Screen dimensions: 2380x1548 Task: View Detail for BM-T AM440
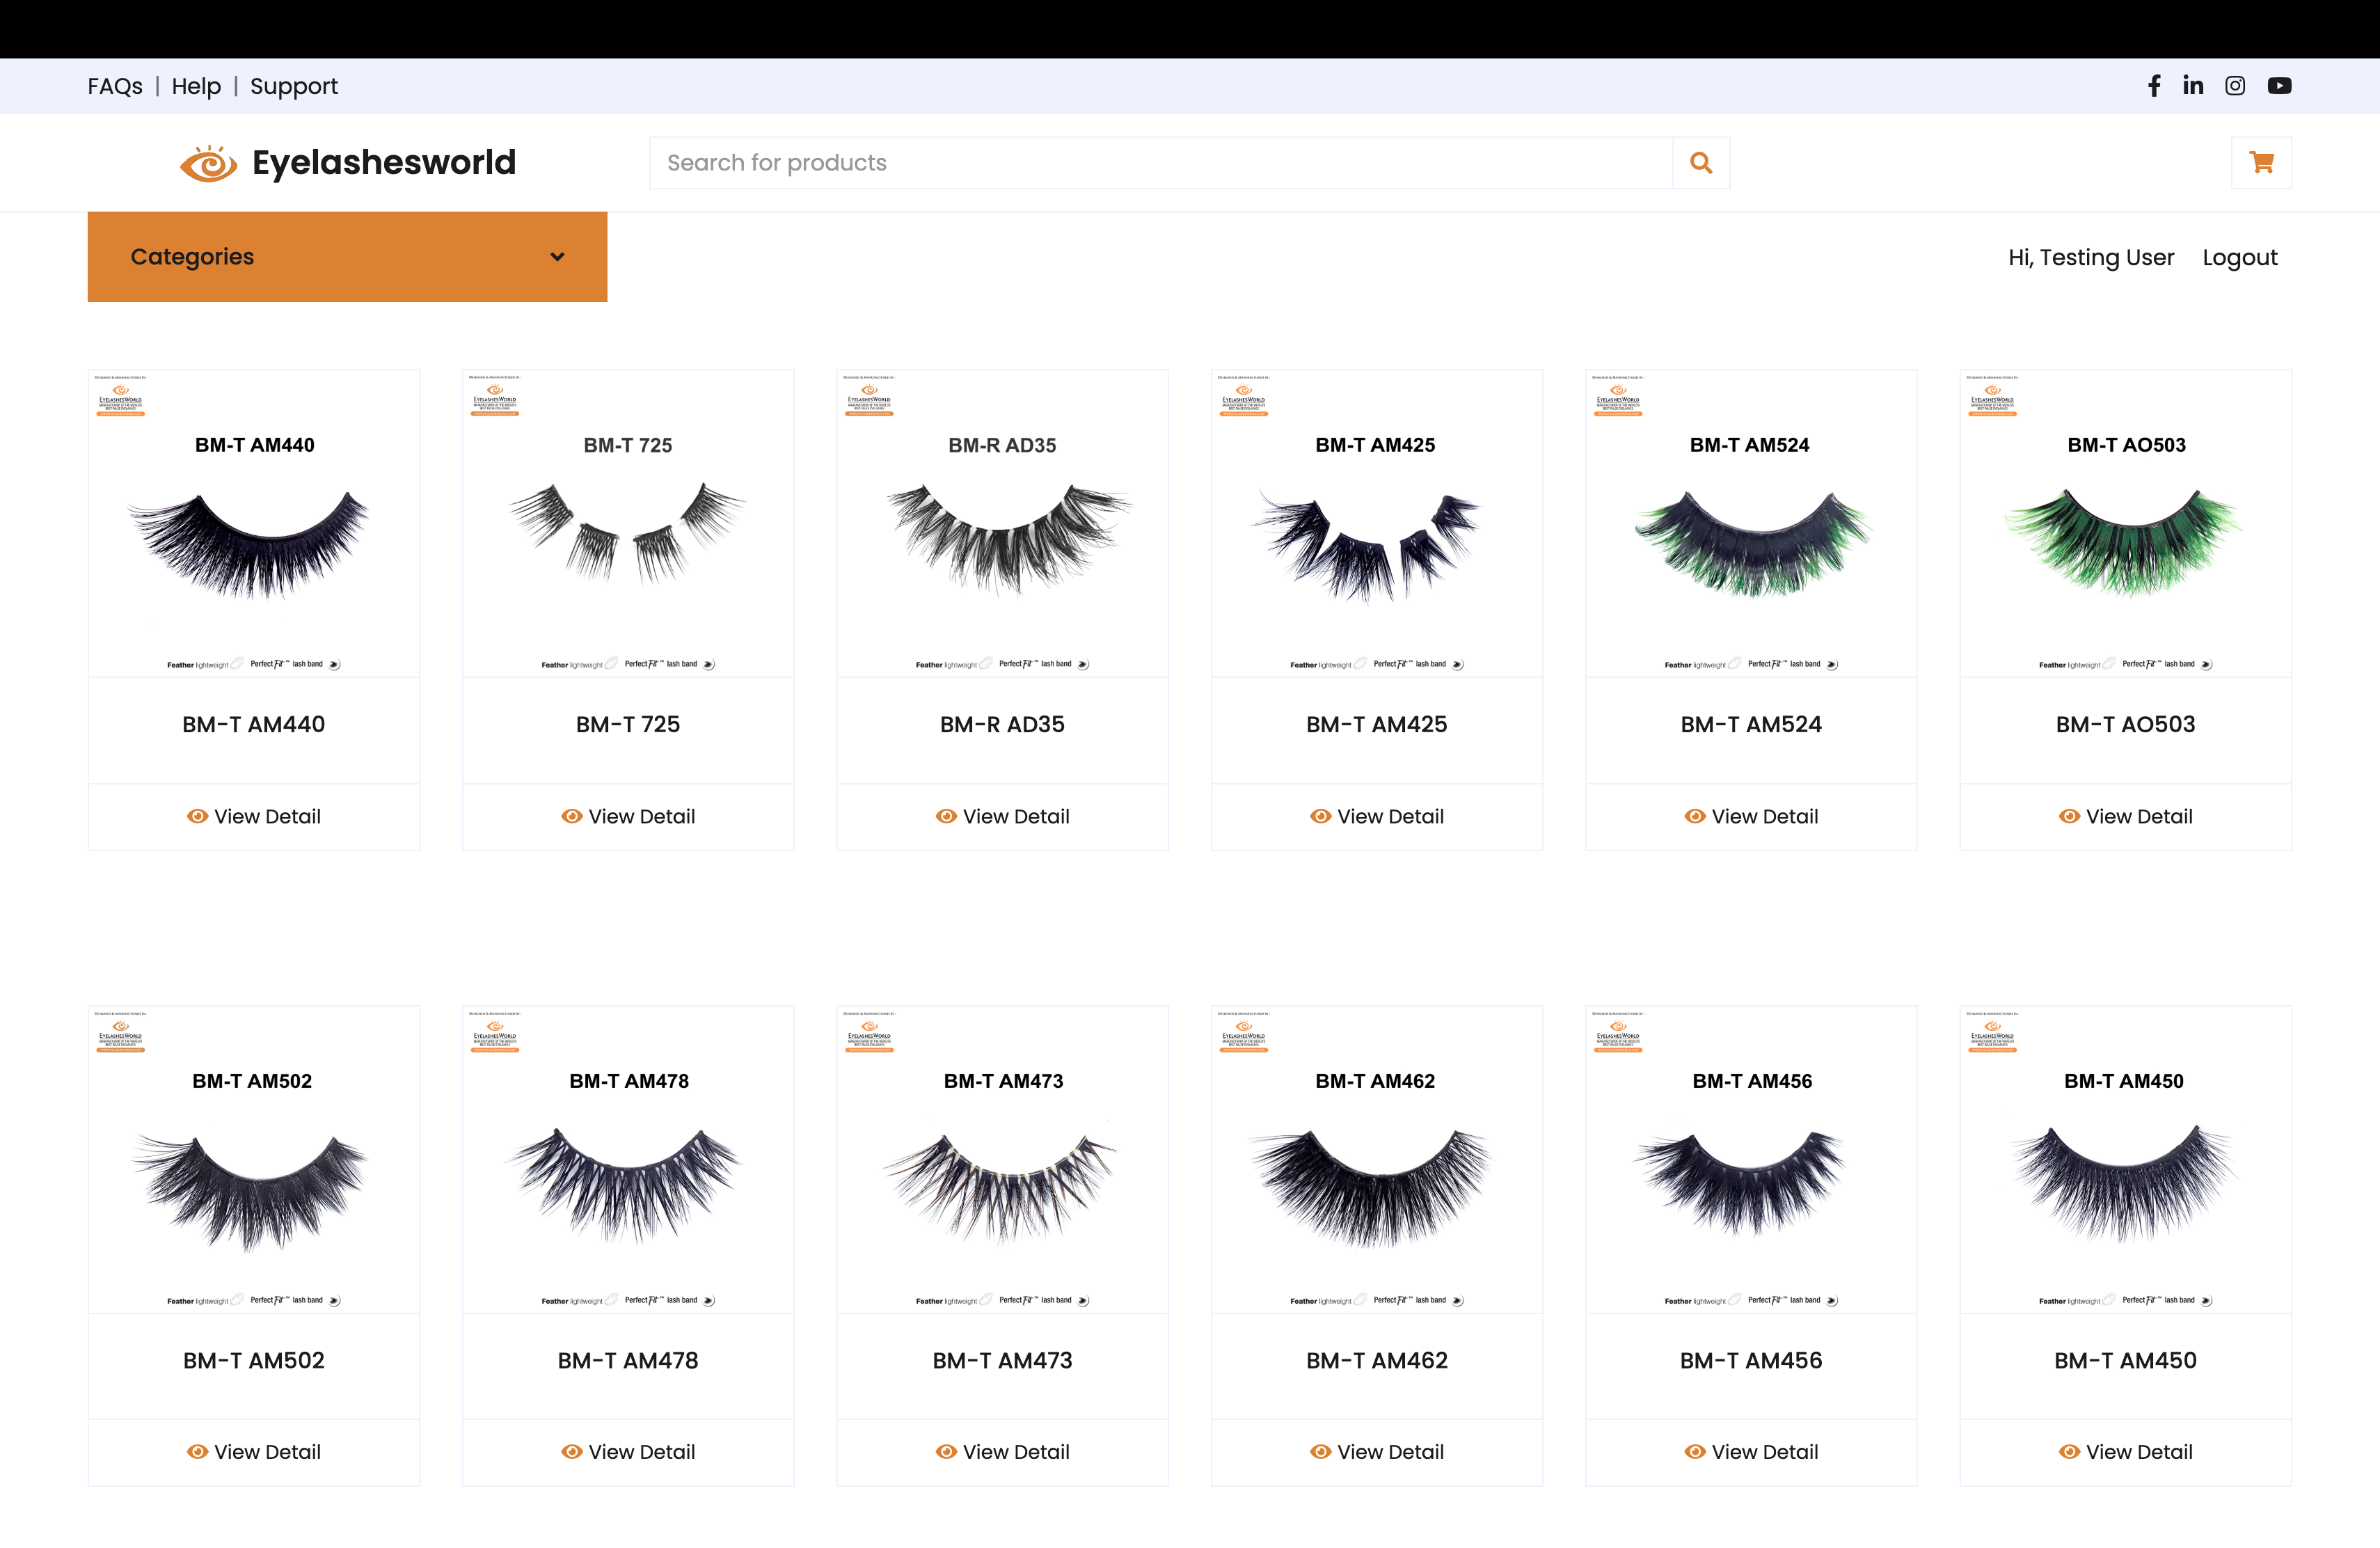tap(253, 816)
